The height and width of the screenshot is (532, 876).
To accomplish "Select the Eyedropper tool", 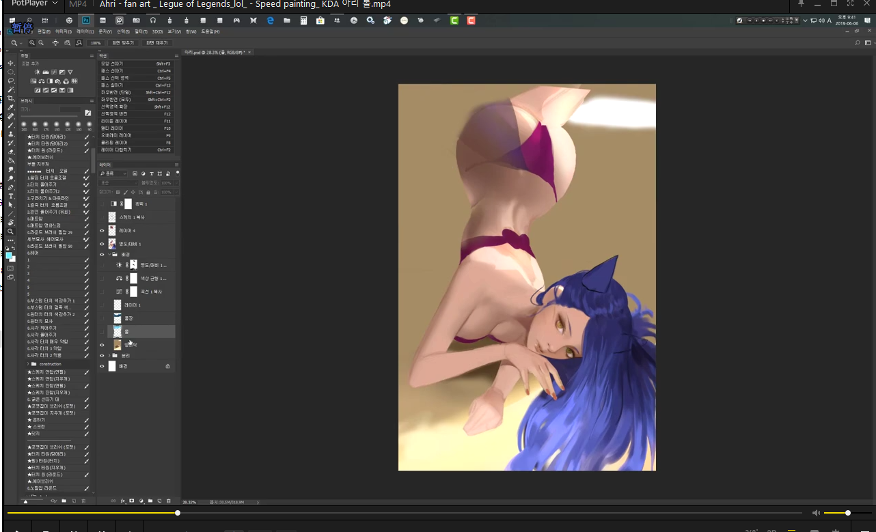I will 11,107.
